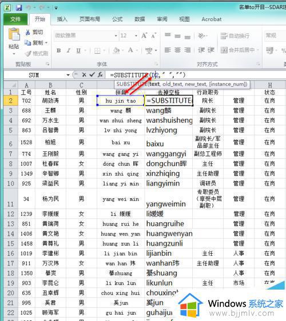Align text left icon
This screenshot has width=286, height=321.
[168, 50]
